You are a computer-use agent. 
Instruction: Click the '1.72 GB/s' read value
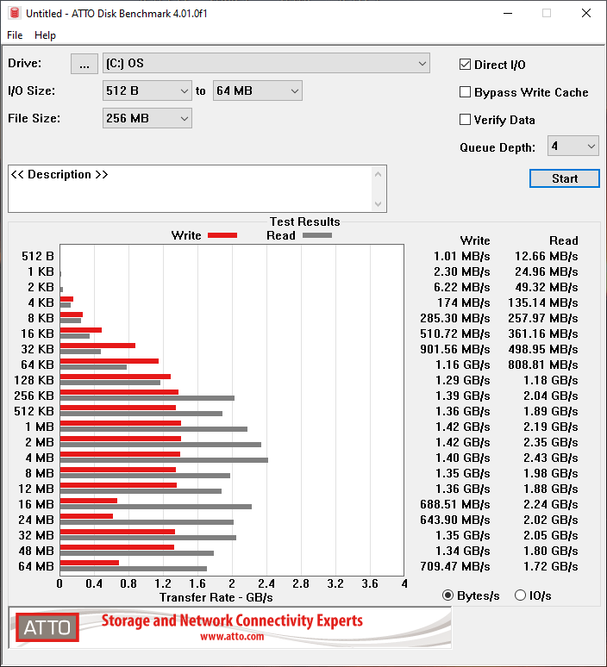pyautogui.click(x=551, y=566)
